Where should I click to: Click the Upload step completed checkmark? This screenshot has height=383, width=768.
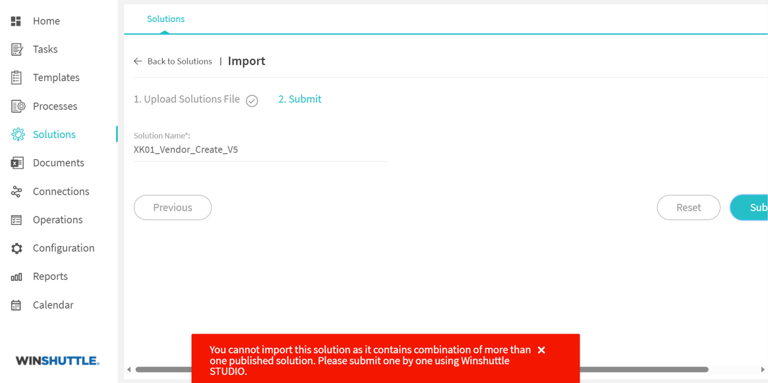click(252, 101)
